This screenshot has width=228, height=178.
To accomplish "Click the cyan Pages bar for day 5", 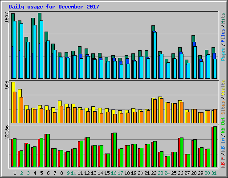I will point(41,49).
